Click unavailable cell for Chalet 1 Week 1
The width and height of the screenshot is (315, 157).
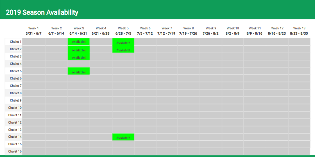(34, 42)
